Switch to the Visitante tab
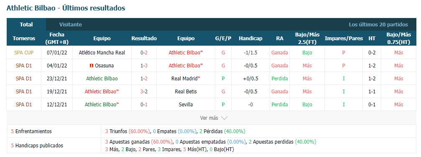Image resolution: width=421 pixels, height=157 pixels. 71,24
